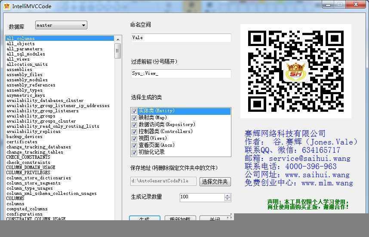Select change_tracking_tables in the list
Screen dimensions: 369x237
[60, 152]
